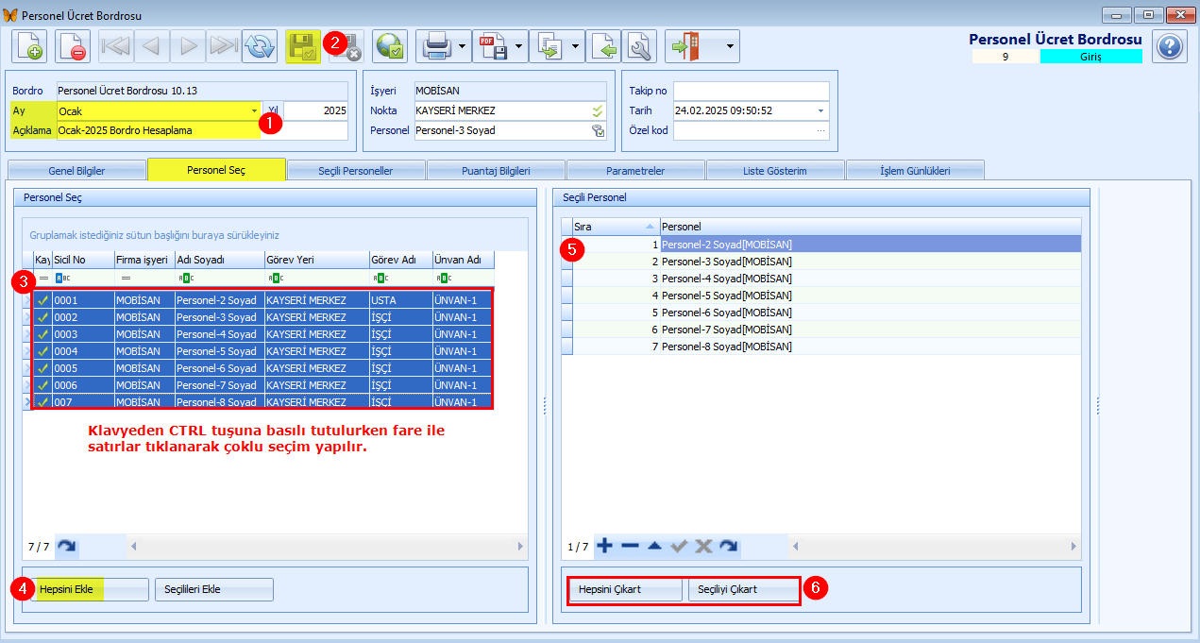Toggle the checkmark for Sicil No 0002
The height and width of the screenshot is (643, 1200).
click(42, 317)
